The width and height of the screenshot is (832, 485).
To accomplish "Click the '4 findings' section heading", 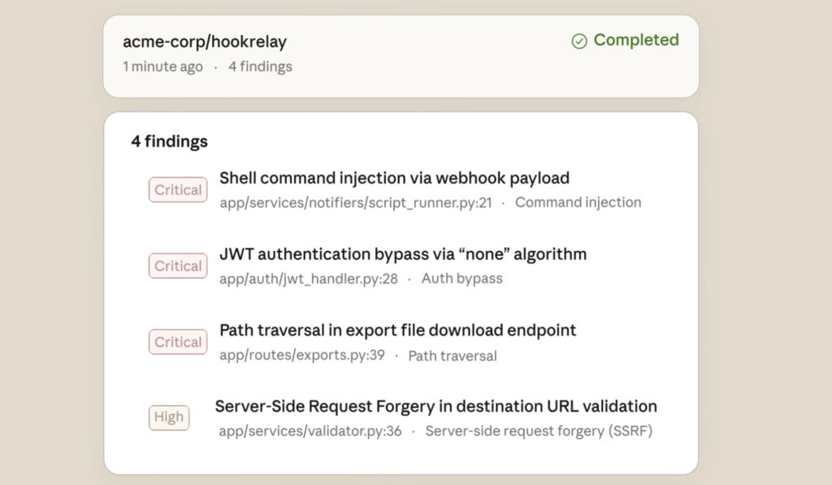I will pyautogui.click(x=169, y=141).
